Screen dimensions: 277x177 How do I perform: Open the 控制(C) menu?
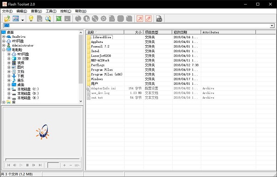coord(66,11)
